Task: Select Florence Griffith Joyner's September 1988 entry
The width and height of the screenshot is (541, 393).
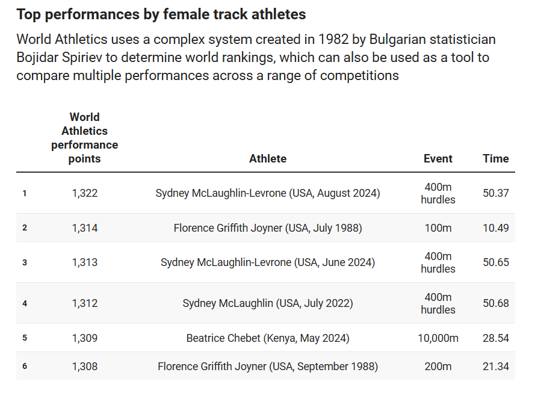Action: click(x=268, y=367)
